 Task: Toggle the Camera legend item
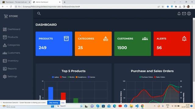coord(91,77)
